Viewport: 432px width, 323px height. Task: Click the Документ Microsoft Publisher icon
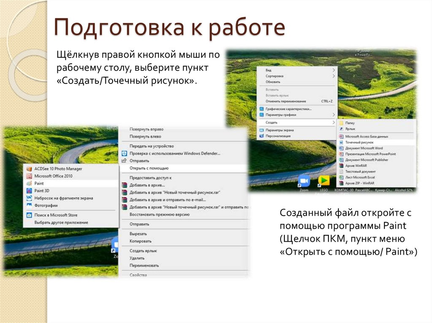341,160
